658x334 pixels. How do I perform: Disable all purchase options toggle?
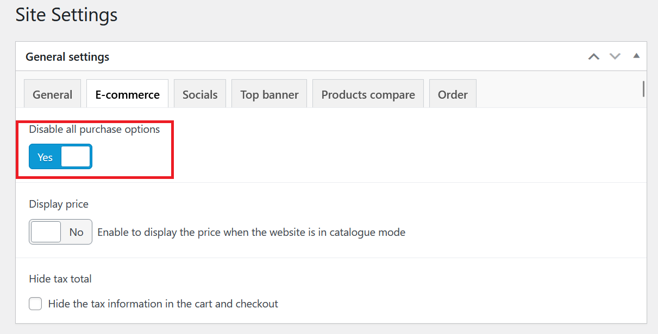pos(60,157)
